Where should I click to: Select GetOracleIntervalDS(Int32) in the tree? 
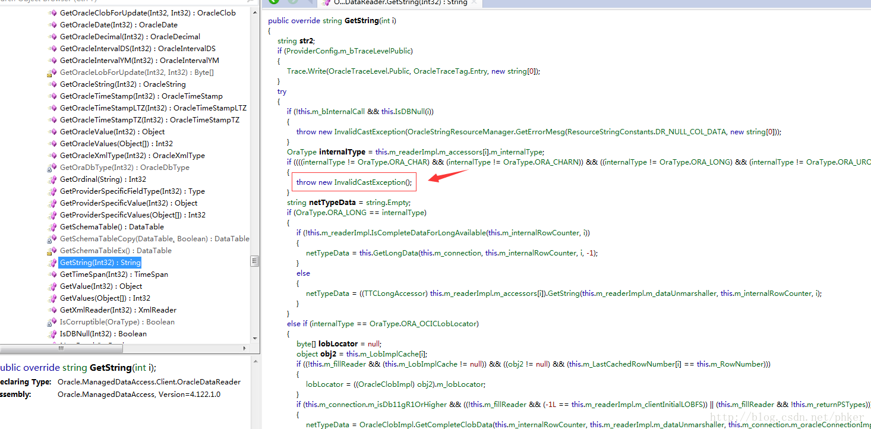(x=138, y=49)
